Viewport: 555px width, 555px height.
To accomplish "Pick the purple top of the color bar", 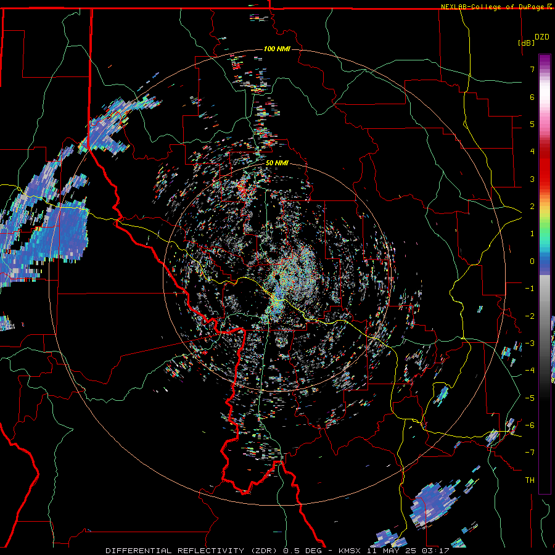I will tap(545, 60).
